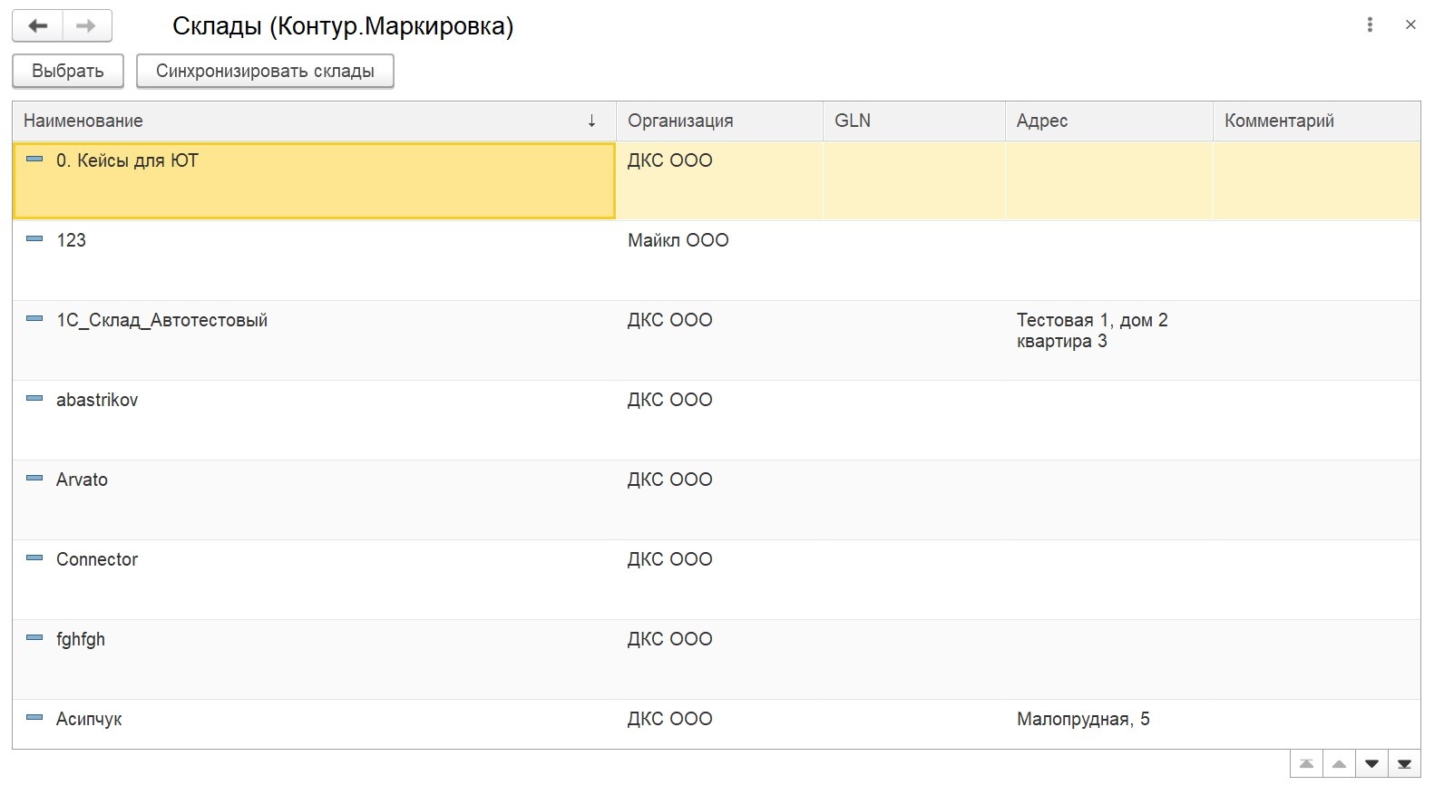This screenshot has height=795, width=1444.
Task: Click the Комментарий column header
Action: [x=1317, y=121]
